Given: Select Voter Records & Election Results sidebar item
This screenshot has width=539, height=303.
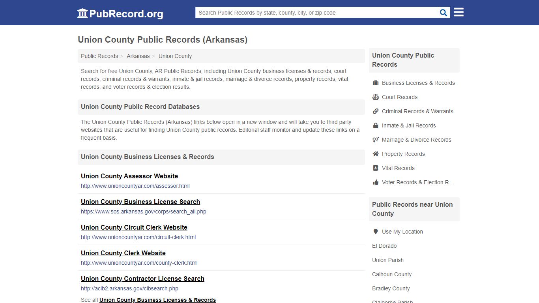Looking at the screenshot, I should click(418, 182).
